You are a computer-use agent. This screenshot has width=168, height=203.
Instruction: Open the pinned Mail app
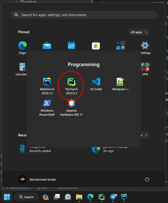tap(47, 45)
